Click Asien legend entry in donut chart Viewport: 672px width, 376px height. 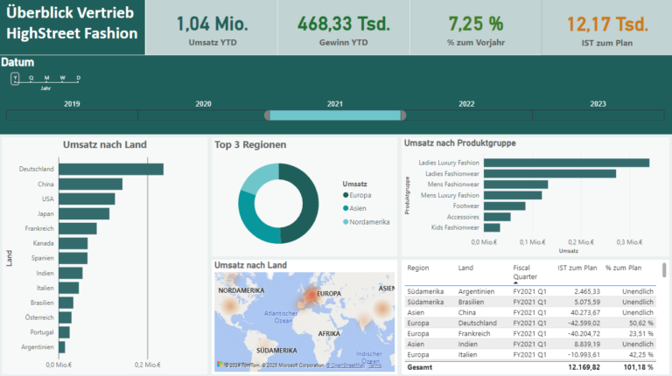tap(354, 209)
